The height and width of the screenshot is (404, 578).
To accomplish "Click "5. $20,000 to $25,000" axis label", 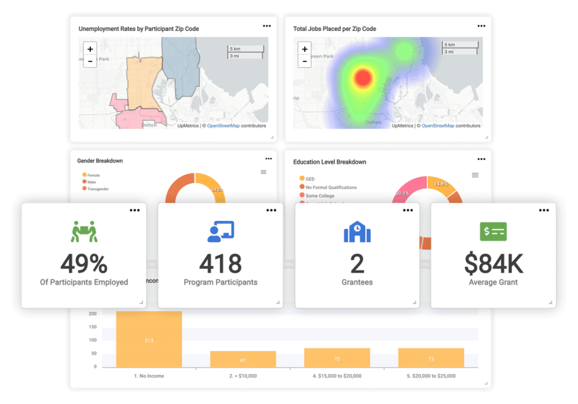I will (x=431, y=376).
